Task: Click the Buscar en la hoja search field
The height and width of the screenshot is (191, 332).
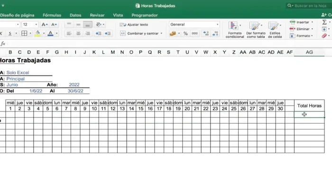Action: click(310, 6)
